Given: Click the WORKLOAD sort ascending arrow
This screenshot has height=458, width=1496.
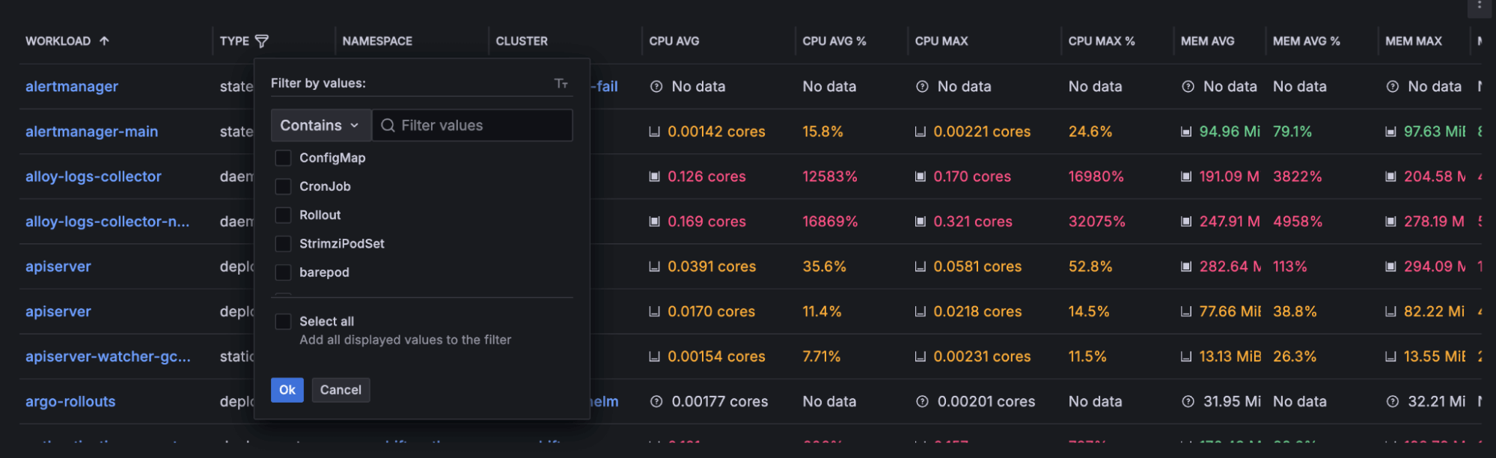Looking at the screenshot, I should pos(104,41).
